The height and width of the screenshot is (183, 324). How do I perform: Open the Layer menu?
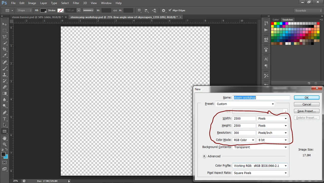[x=44, y=3]
